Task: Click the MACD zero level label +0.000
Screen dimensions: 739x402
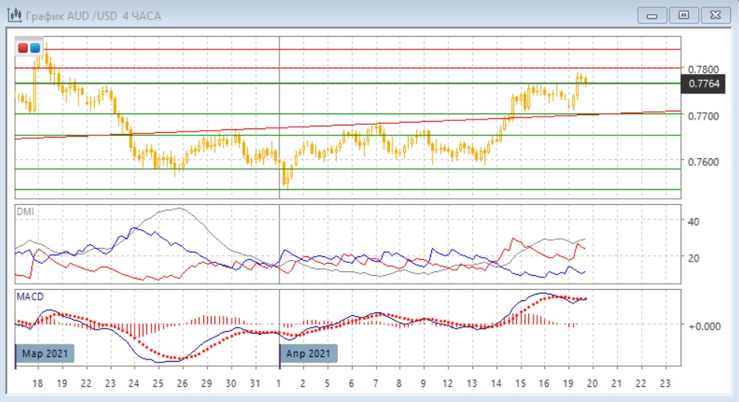Action: coord(702,326)
